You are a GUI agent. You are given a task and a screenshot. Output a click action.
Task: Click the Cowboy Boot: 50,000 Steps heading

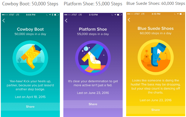tap(30, 4)
